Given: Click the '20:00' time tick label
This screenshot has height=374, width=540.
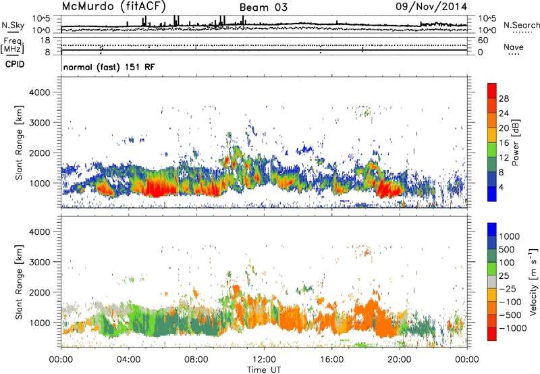Looking at the screenshot, I should click(399, 360).
